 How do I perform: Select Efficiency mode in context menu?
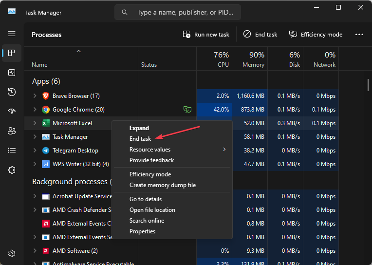pos(150,174)
